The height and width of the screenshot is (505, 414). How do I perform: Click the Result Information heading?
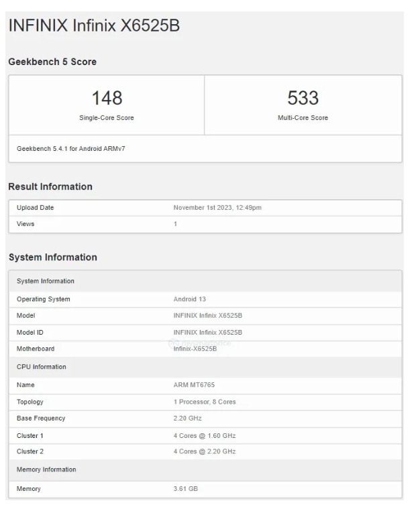[50, 186]
